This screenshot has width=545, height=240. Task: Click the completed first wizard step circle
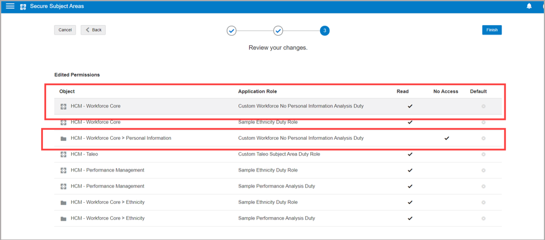(232, 31)
